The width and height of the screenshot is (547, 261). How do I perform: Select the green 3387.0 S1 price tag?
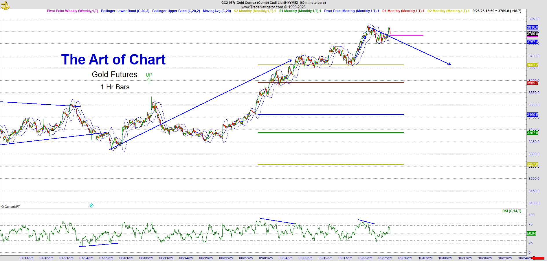coord(532,133)
